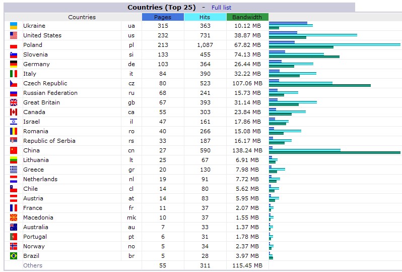
Task: Click the Poland hits bar graph
Action: click(334, 45)
